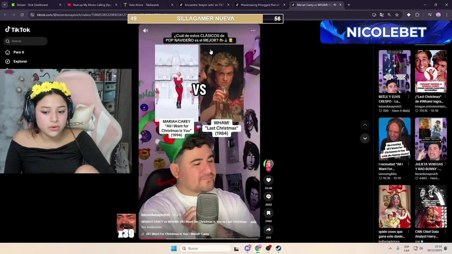Open options dots for the 'quién crees que gana' video
This screenshot has height=254, width=452.
409,232
